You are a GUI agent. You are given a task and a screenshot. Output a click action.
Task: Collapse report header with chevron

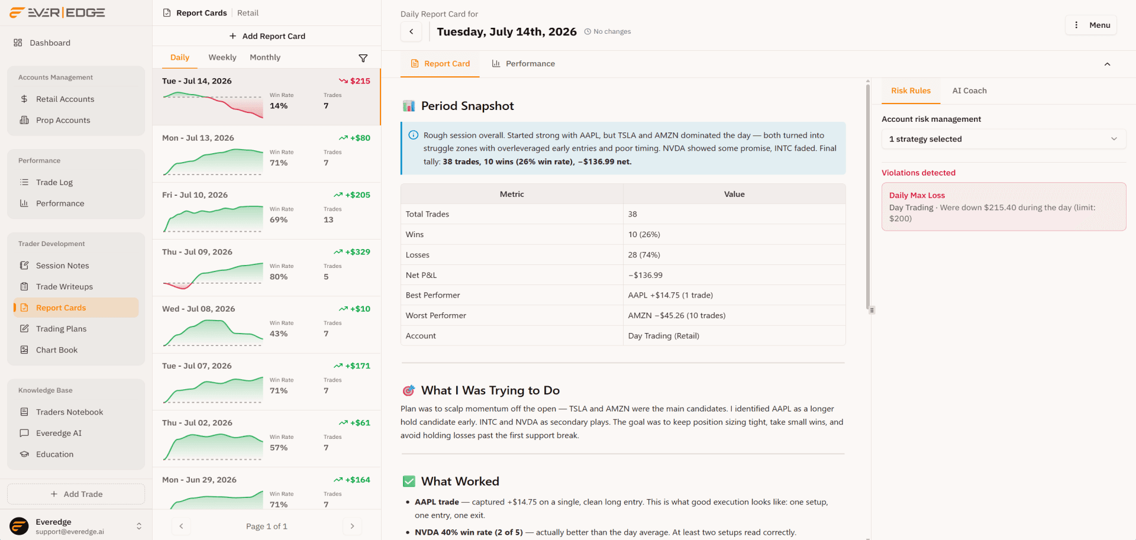tap(1108, 64)
